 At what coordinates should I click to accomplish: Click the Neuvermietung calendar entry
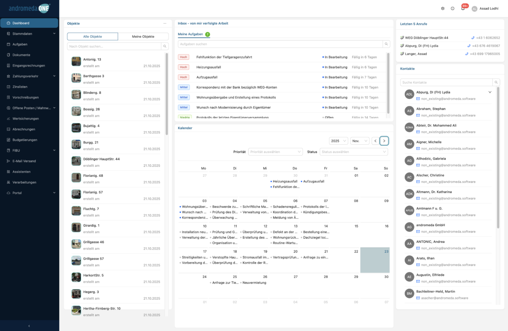point(255,282)
